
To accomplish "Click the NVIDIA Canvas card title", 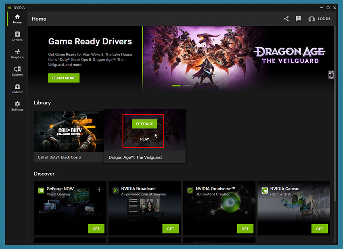I will [x=284, y=188].
